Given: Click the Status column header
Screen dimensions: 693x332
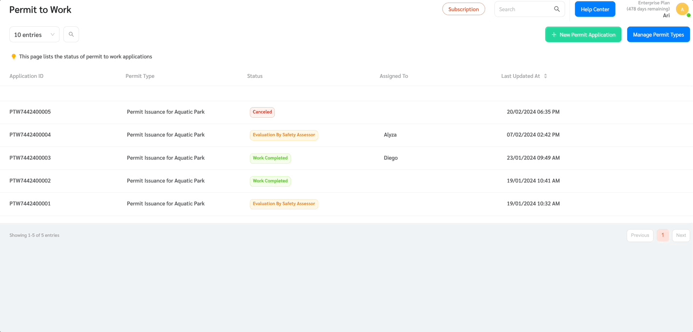Looking at the screenshot, I should click(255, 76).
